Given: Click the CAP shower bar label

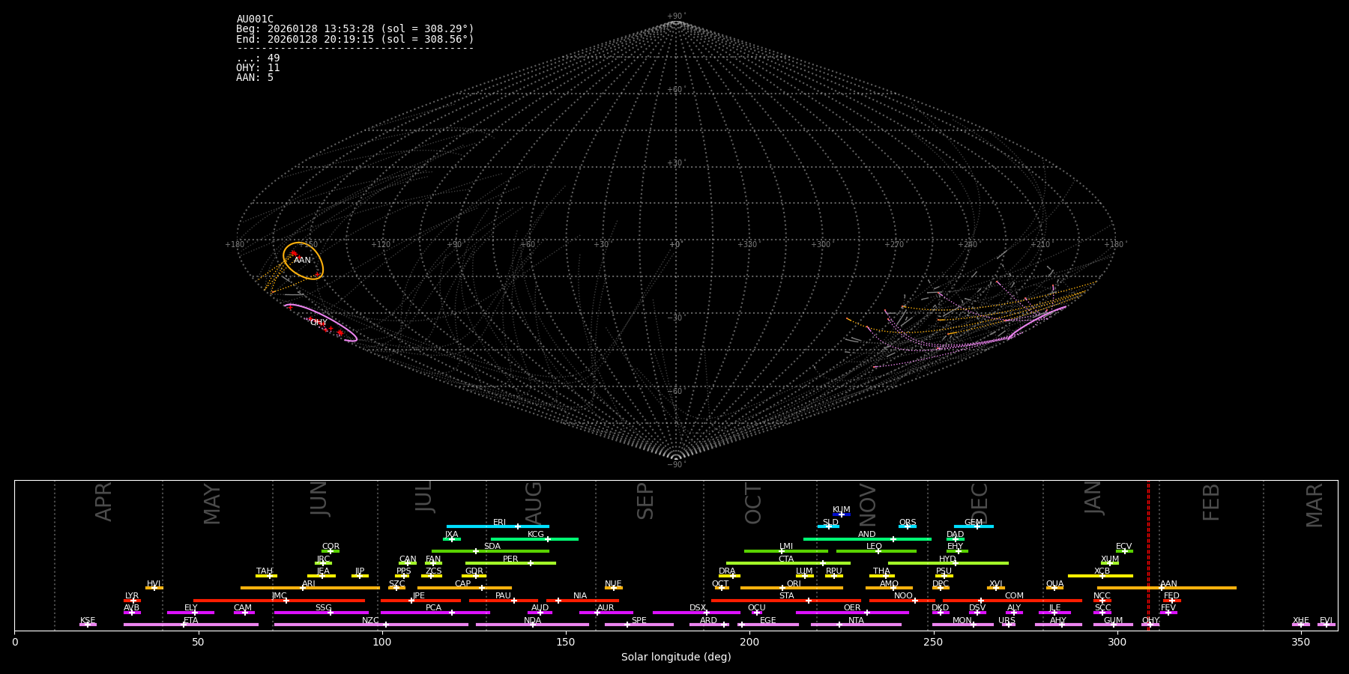Looking at the screenshot, I should [x=463, y=584].
